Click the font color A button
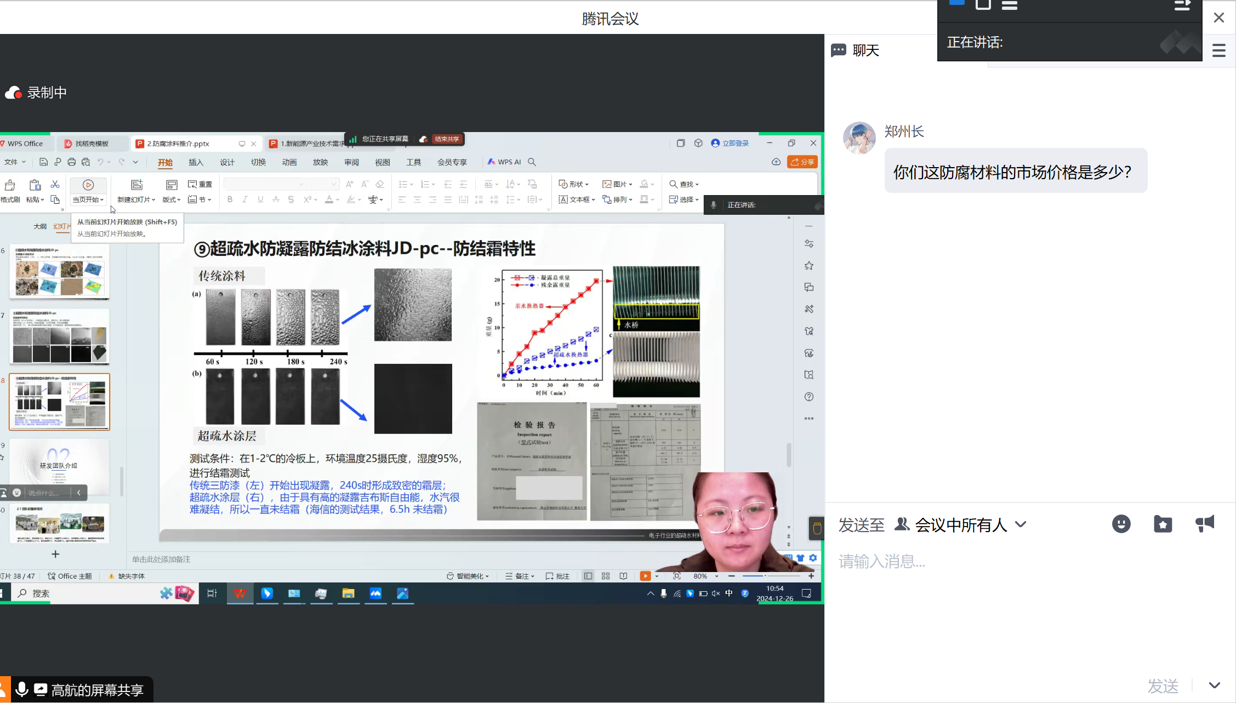Viewport: 1236px width, 703px height. [x=329, y=199]
